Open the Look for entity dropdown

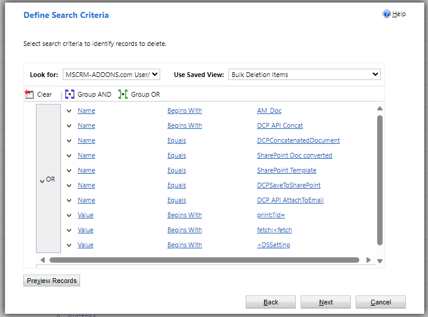(111, 75)
